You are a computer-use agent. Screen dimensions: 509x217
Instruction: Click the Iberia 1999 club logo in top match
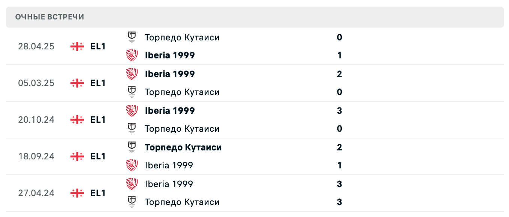[x=132, y=55]
